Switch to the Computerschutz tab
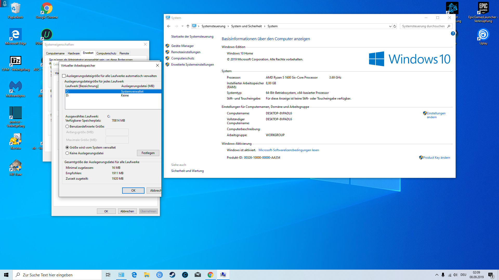This screenshot has width=499, height=280. click(x=106, y=53)
